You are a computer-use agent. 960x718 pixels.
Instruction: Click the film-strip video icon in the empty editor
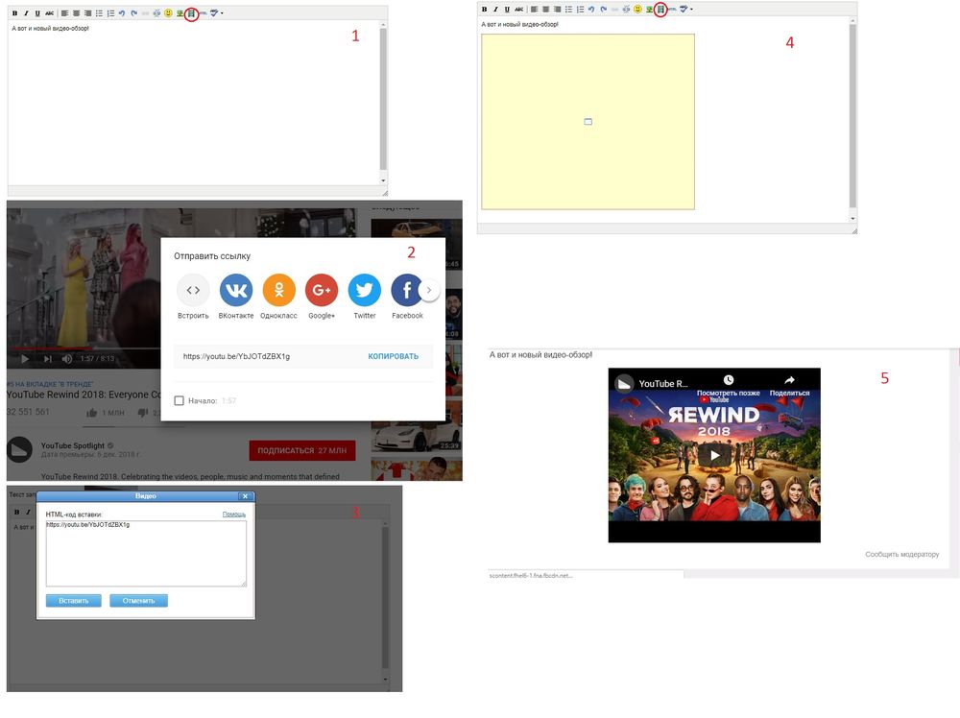[x=192, y=12]
